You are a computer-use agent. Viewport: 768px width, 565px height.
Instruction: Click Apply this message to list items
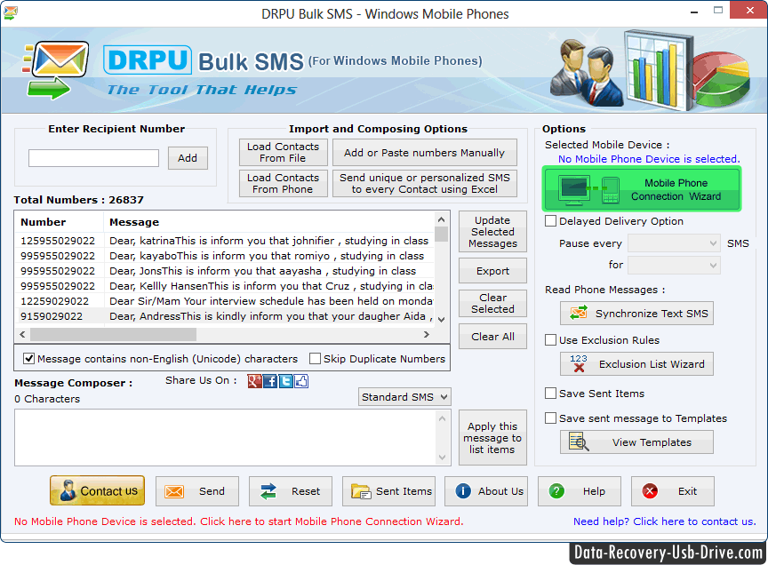point(492,438)
